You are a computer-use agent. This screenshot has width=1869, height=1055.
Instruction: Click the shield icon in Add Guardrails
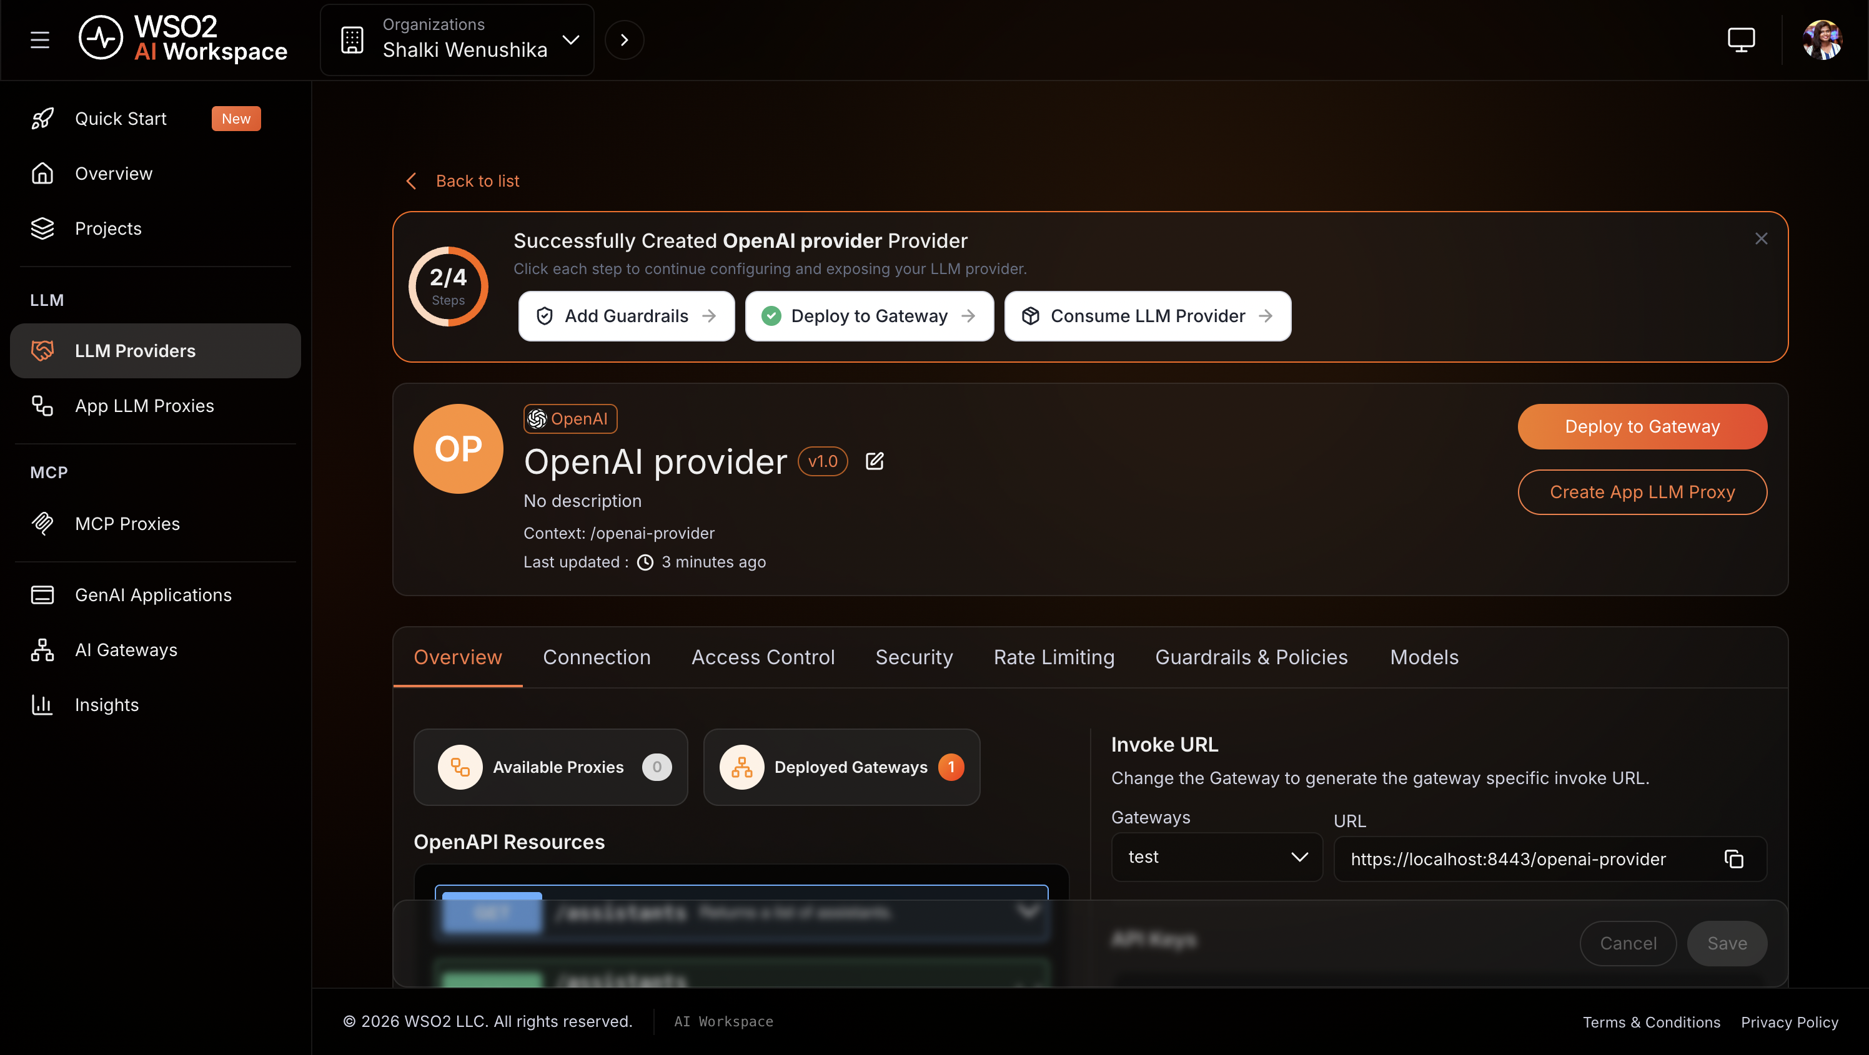point(544,316)
